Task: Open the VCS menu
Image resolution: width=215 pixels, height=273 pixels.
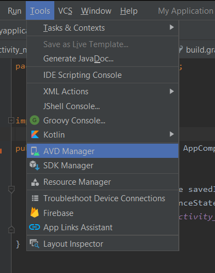Action: [65, 11]
